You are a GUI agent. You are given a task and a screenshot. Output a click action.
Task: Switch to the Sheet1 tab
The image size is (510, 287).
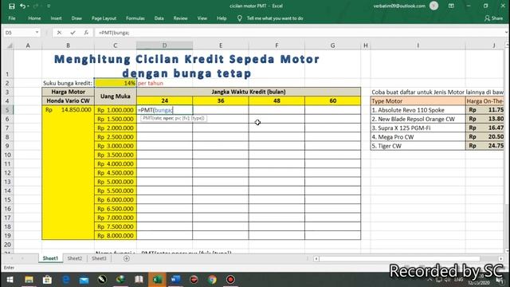pyautogui.click(x=50, y=258)
